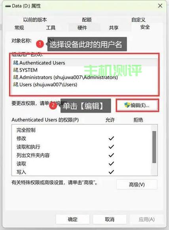Click the permissions list scrollbar thumb

[x=154, y=147]
